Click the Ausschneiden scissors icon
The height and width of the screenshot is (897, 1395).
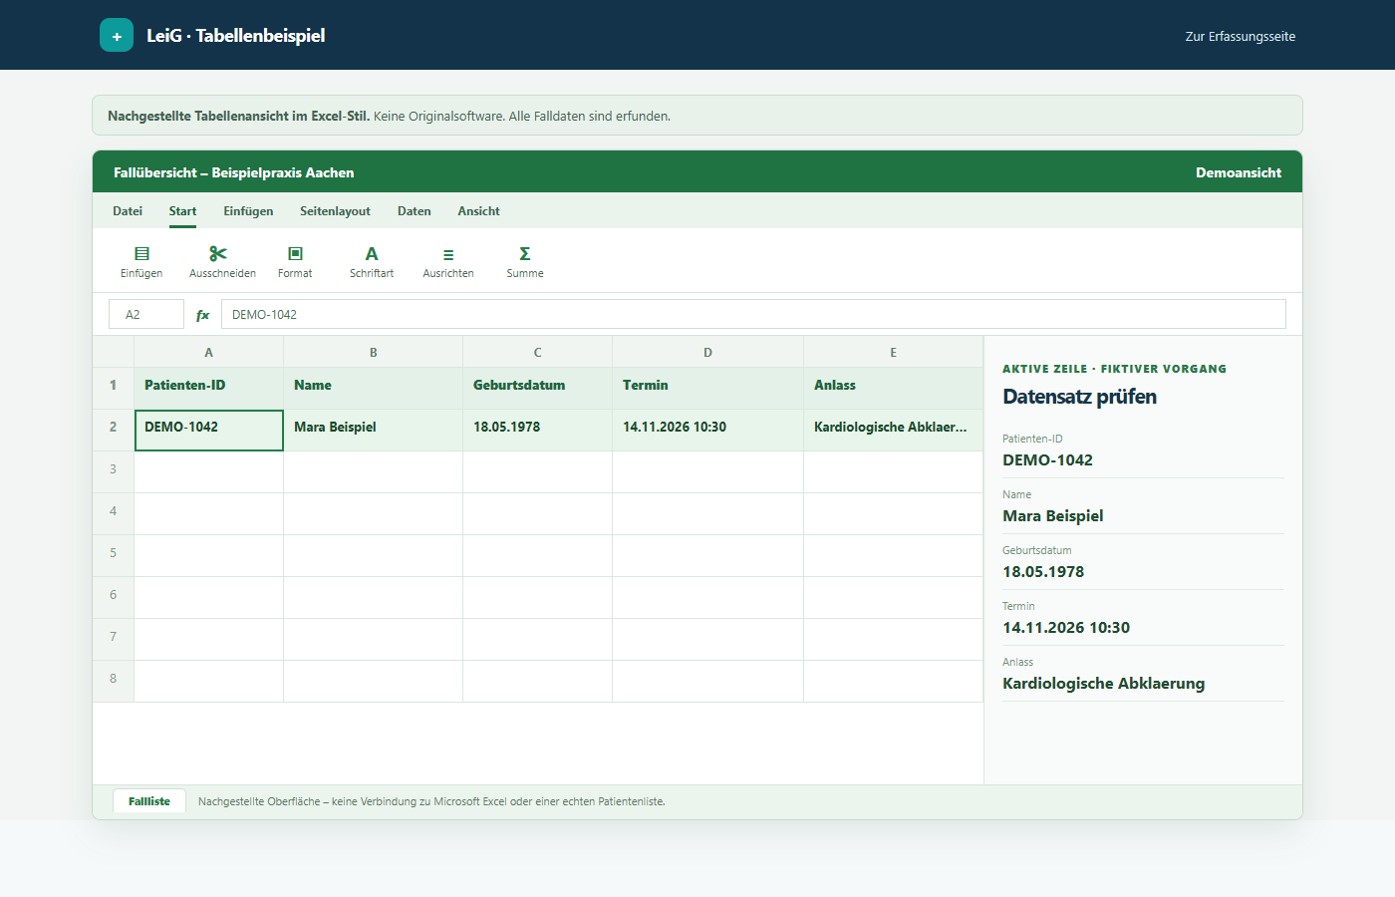point(218,254)
